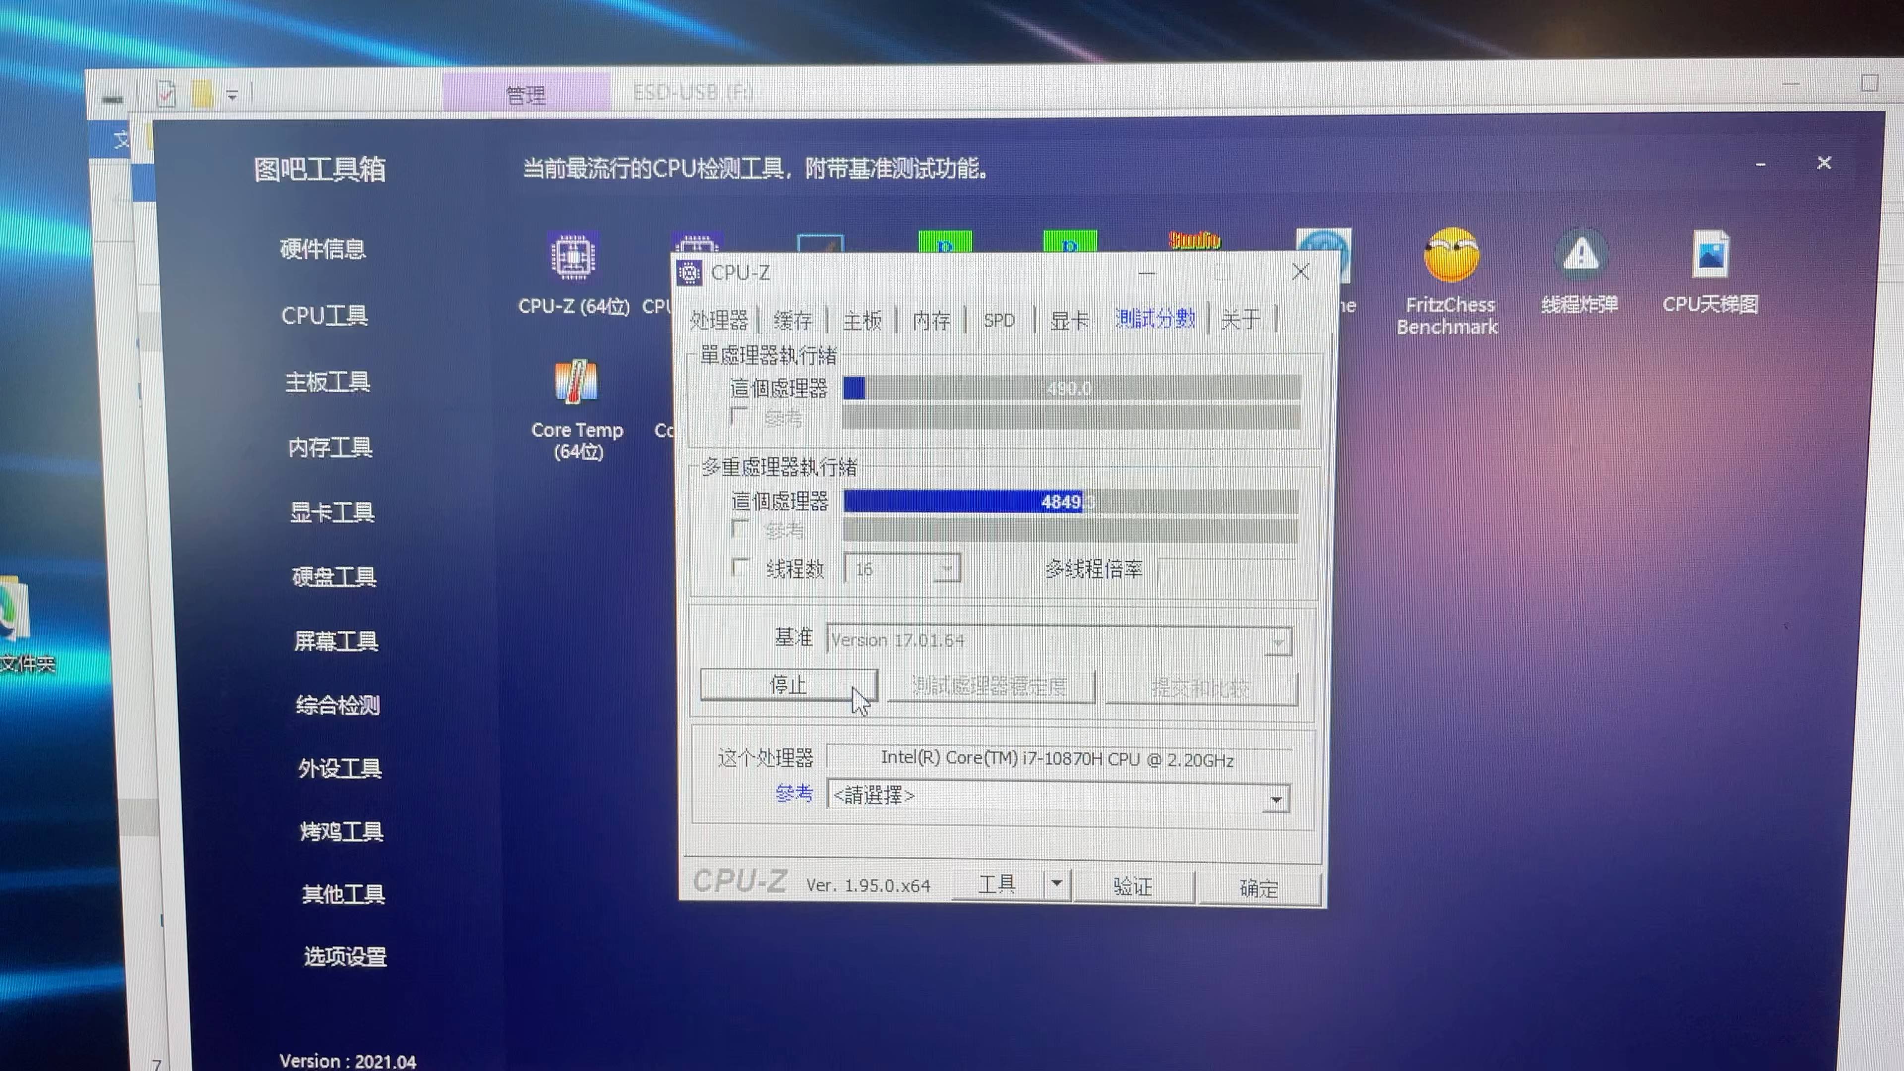Click single-thread score bar showing 490.0
The width and height of the screenshot is (1904, 1071).
[1071, 388]
